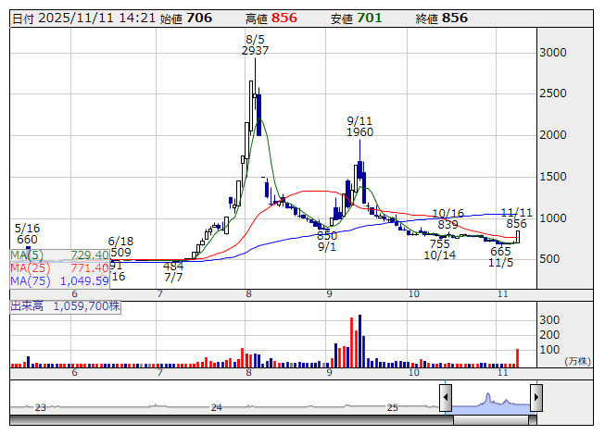Click the 7/7 low label 484
Image resolution: width=605 pixels, height=435 pixels.
[x=172, y=266]
